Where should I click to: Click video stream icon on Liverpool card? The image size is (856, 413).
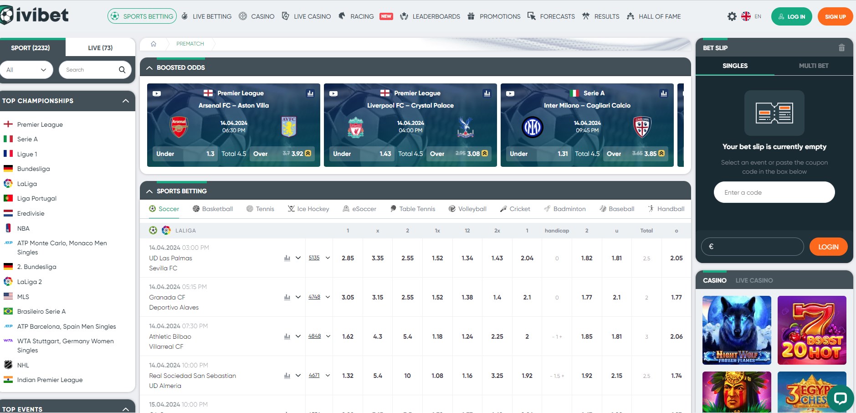(x=333, y=93)
